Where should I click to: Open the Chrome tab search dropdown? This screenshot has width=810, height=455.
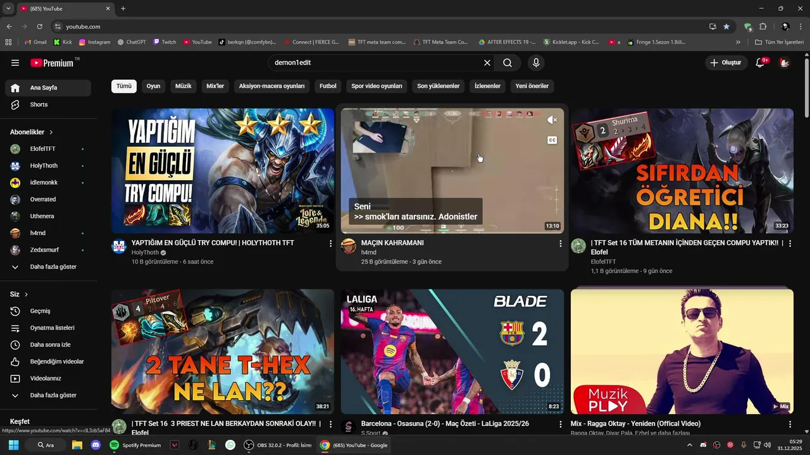(8, 8)
